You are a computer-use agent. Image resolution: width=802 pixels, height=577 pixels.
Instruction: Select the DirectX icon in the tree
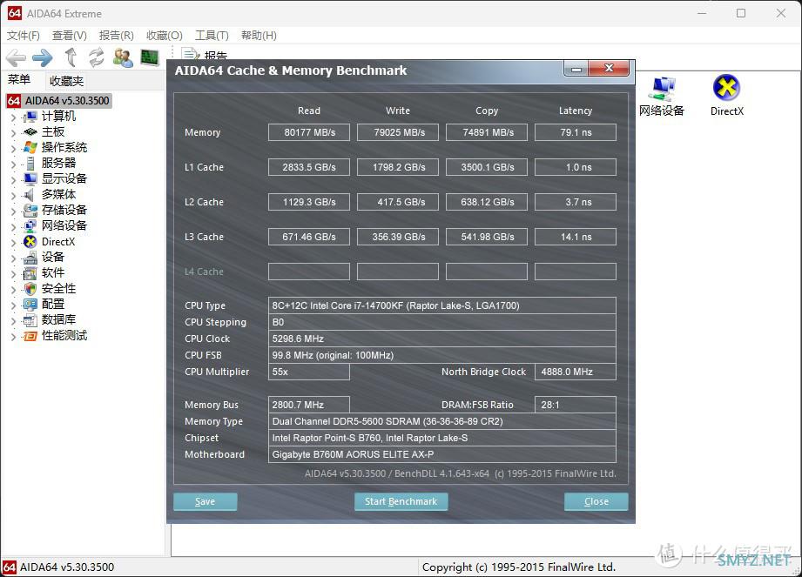pyautogui.click(x=30, y=242)
